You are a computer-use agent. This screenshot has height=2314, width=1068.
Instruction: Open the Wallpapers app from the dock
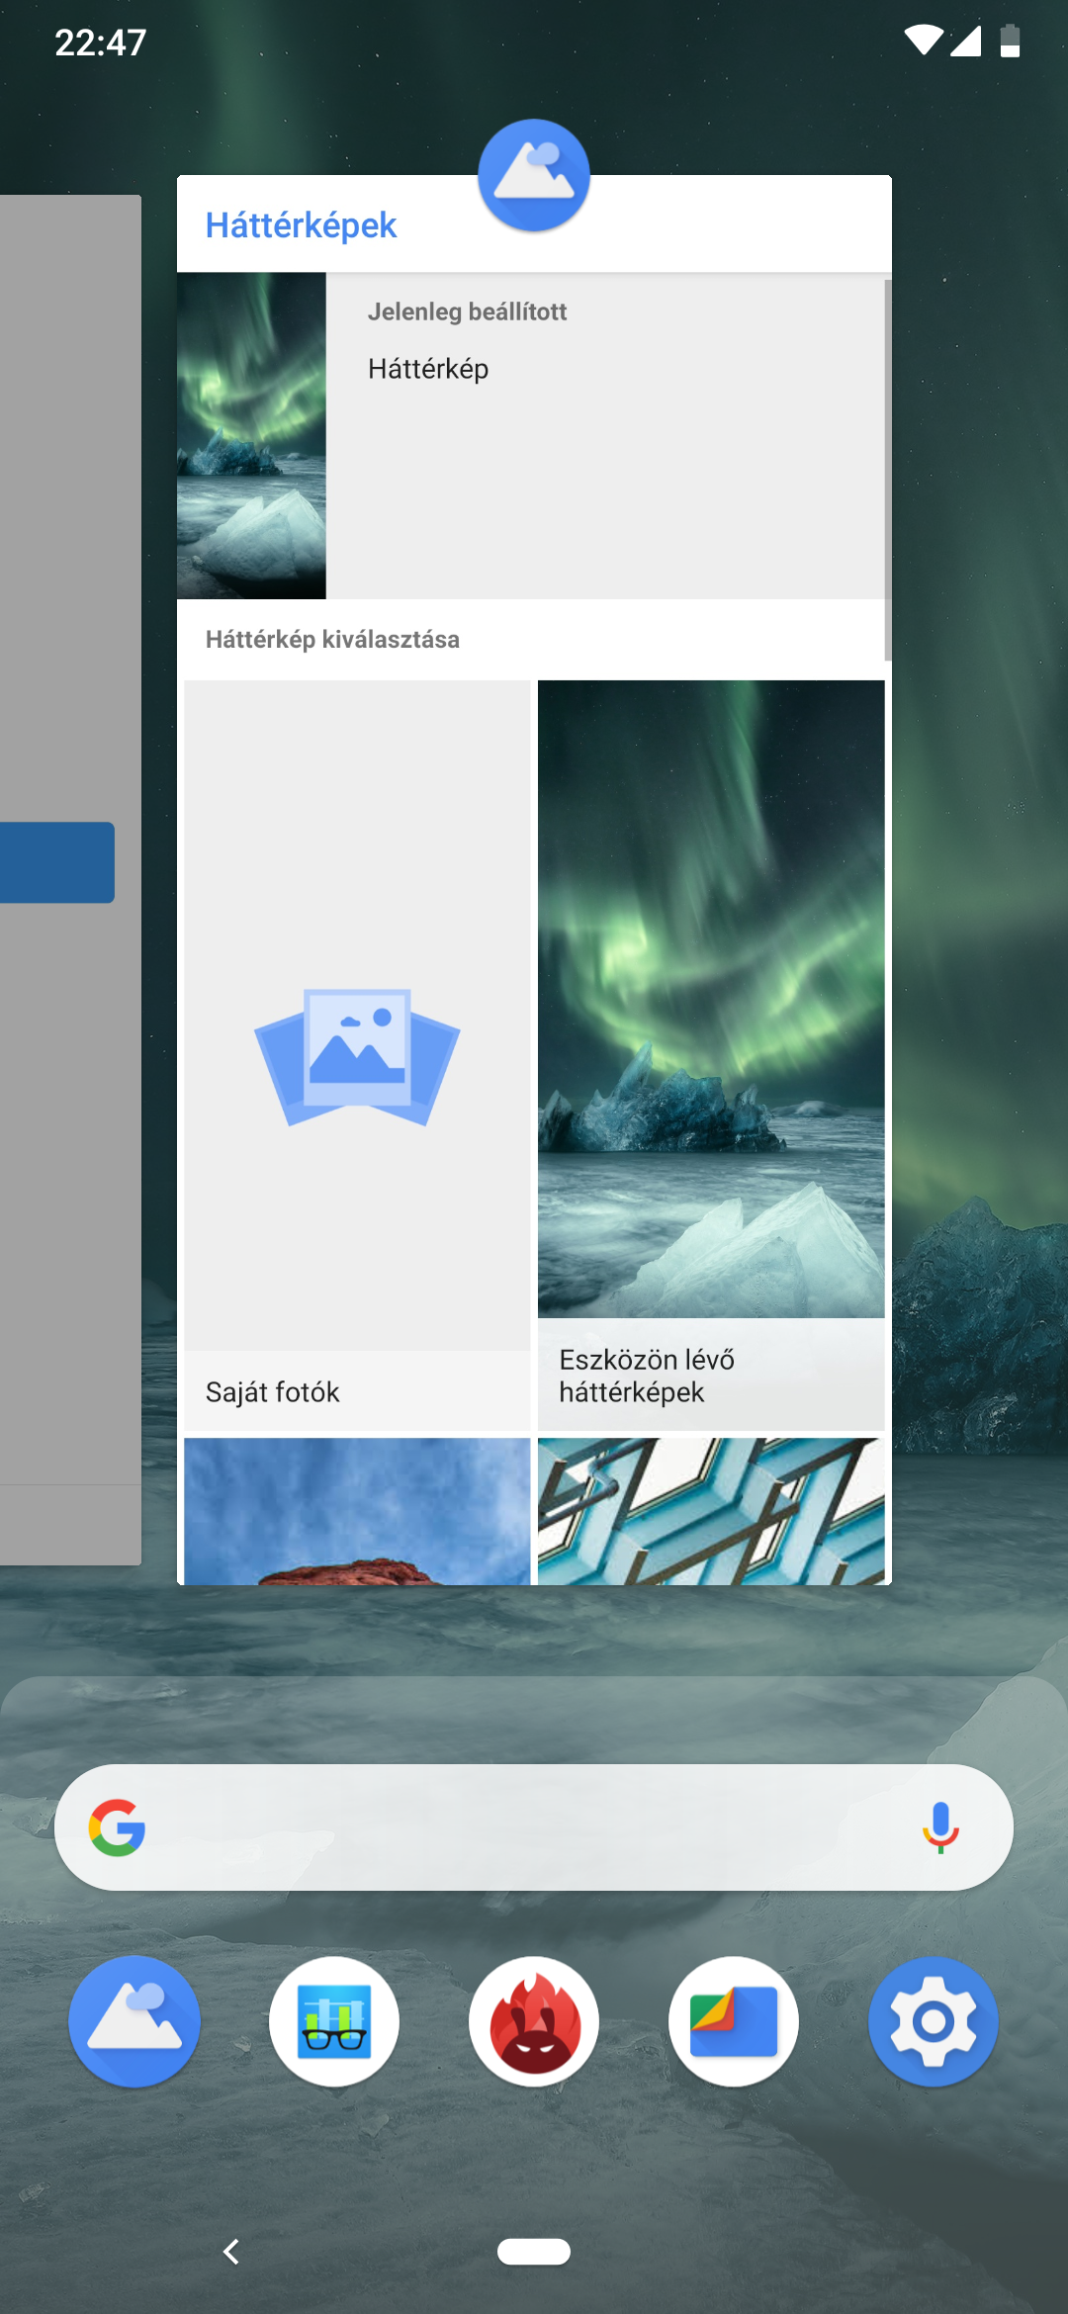pos(134,2020)
